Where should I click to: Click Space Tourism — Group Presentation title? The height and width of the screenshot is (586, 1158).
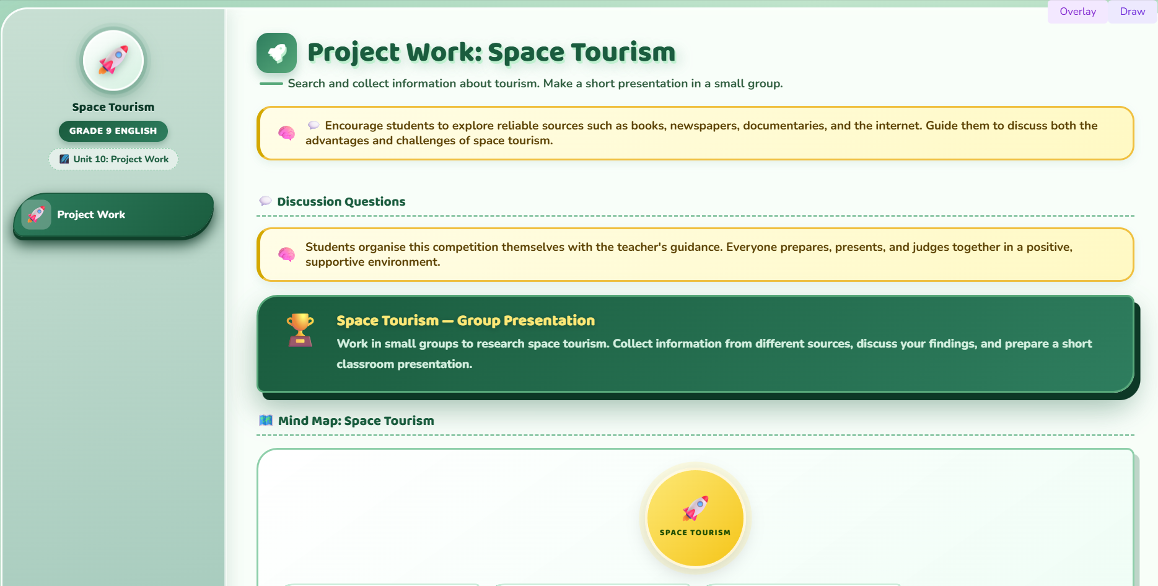pyautogui.click(x=465, y=320)
